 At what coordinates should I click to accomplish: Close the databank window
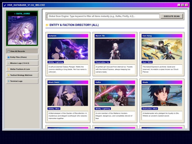pos(187,5)
